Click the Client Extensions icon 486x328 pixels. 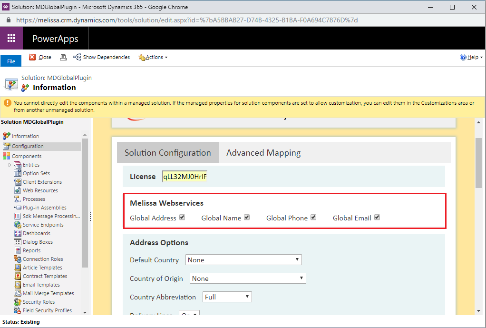(18, 182)
